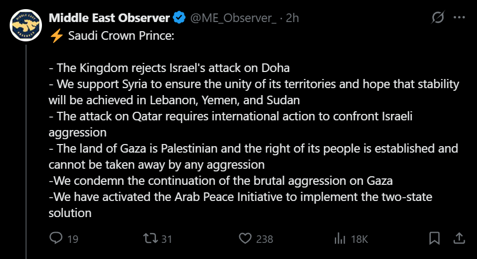Open the @ME_Observer_ handle link
The height and width of the screenshot is (259, 477).
point(232,18)
